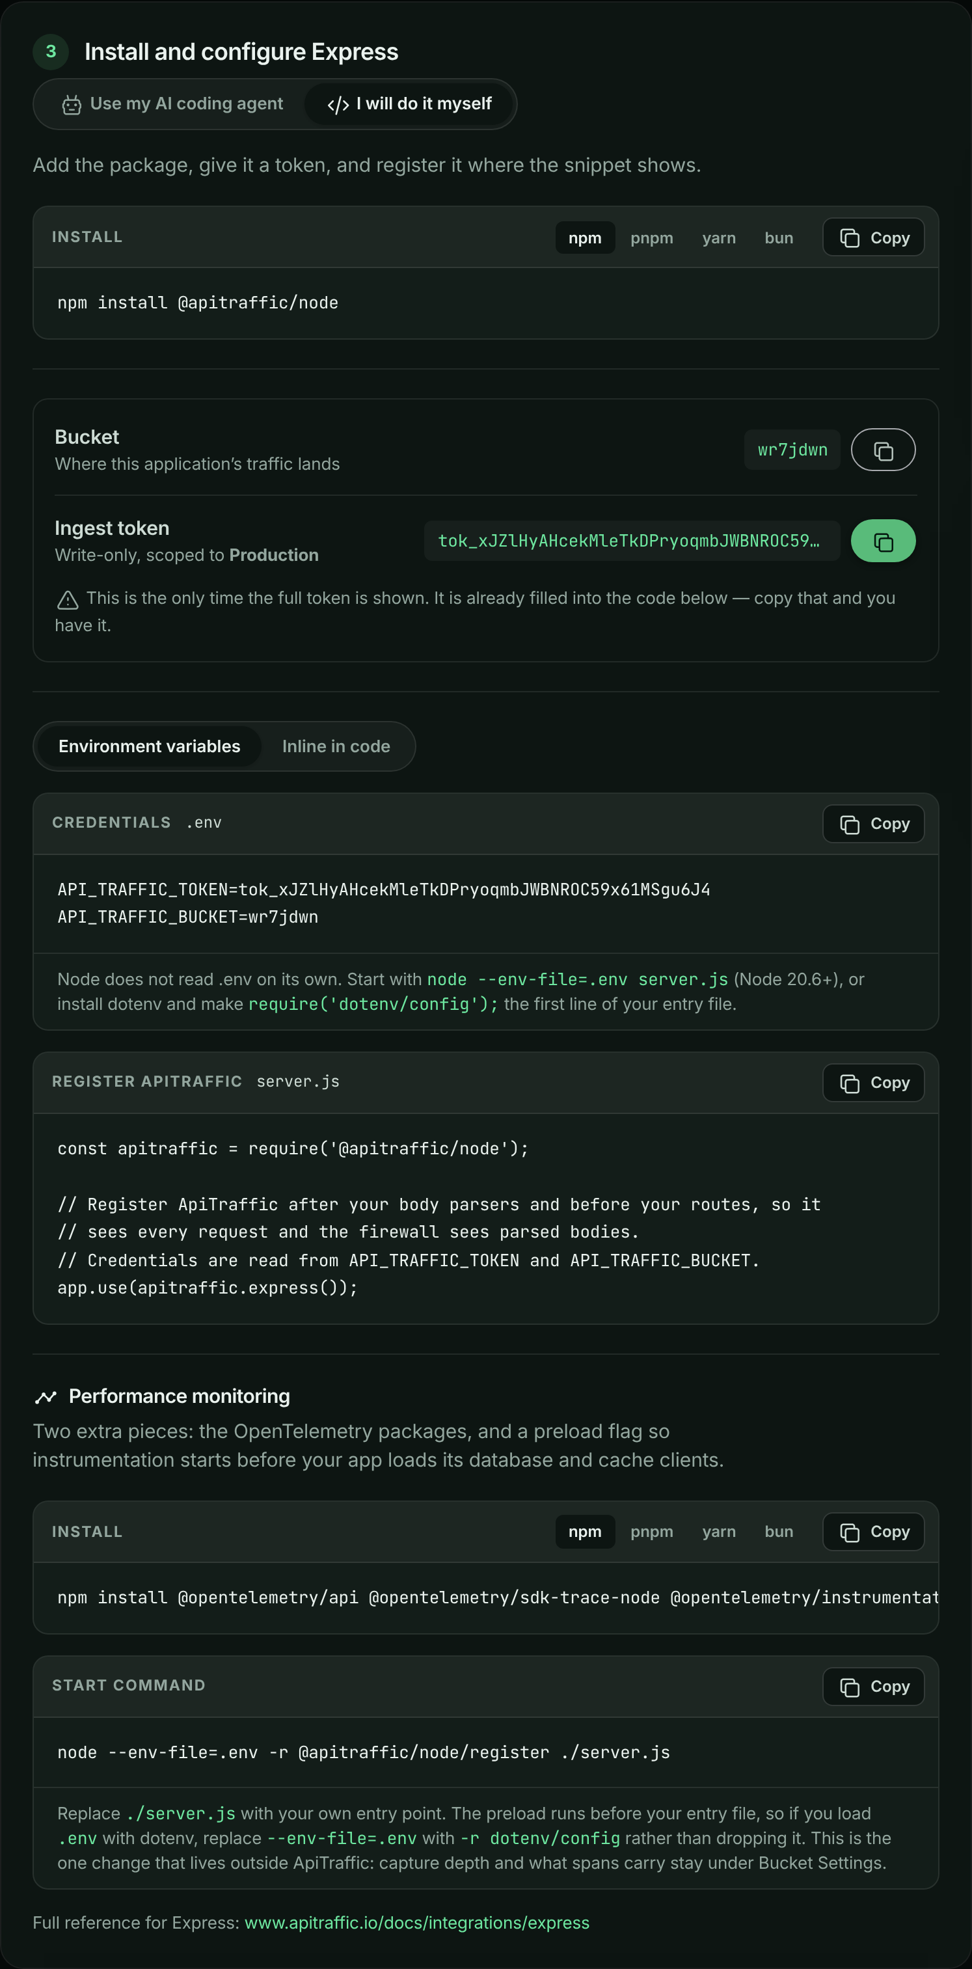Screen dimensions: 972x1969
Task: Copy the npm install @apitraffic/node command
Action: [x=873, y=238]
